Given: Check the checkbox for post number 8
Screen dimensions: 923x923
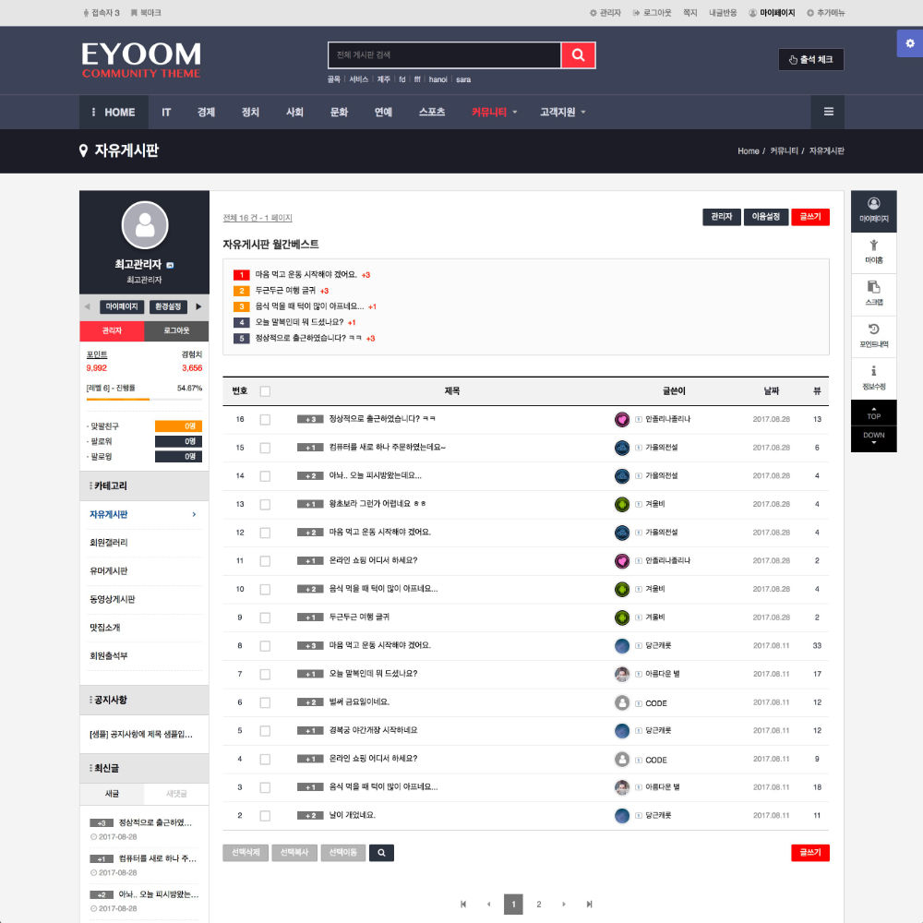Looking at the screenshot, I should 265,646.
